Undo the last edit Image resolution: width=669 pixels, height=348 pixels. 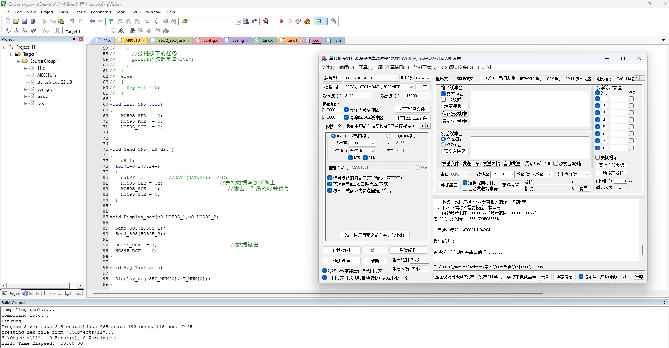pos(72,21)
